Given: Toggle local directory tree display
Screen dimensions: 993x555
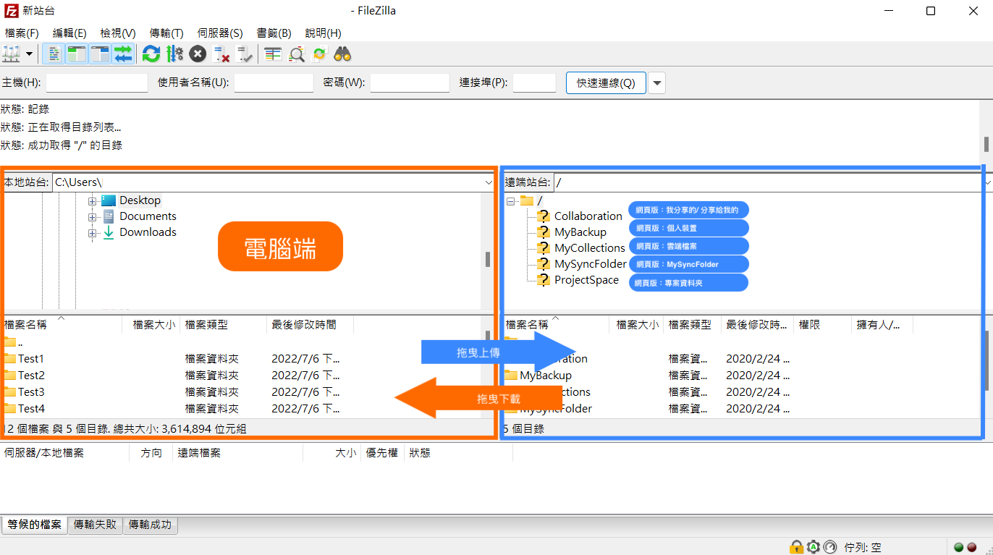Looking at the screenshot, I should (x=77, y=54).
